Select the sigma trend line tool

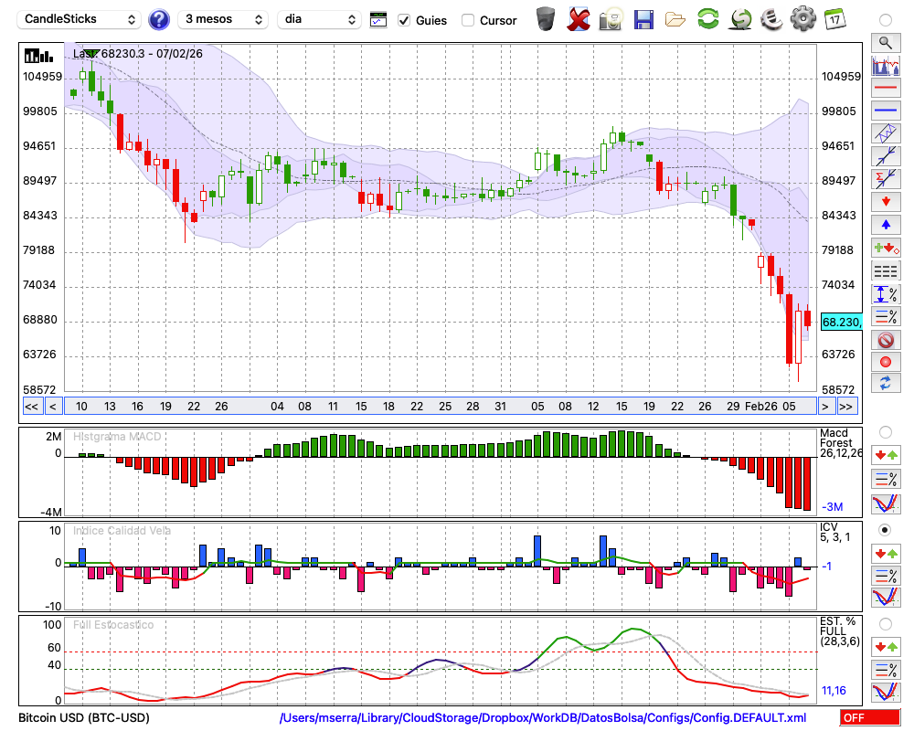click(886, 178)
